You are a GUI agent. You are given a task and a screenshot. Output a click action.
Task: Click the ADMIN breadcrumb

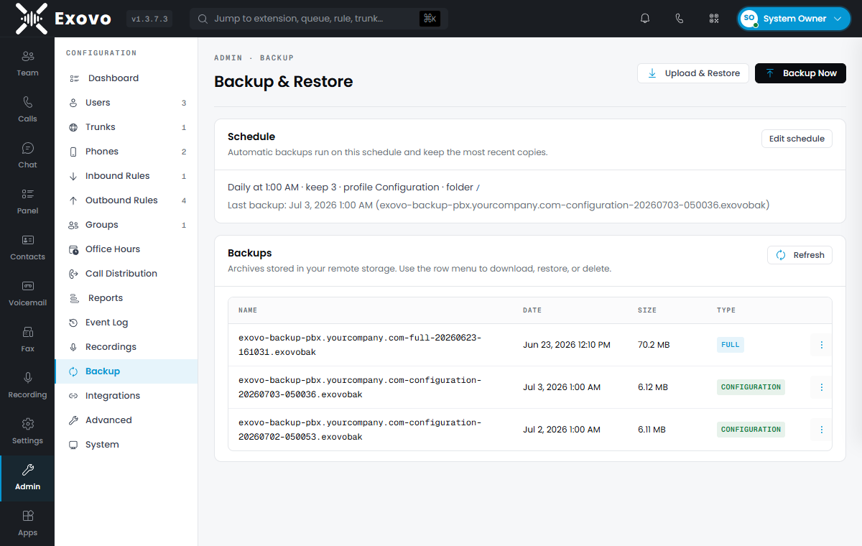point(229,57)
